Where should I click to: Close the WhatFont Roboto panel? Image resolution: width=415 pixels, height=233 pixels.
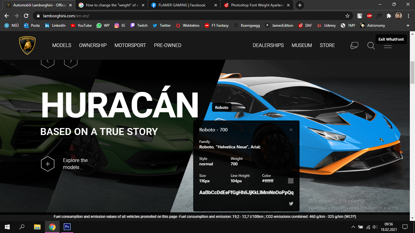(x=291, y=130)
